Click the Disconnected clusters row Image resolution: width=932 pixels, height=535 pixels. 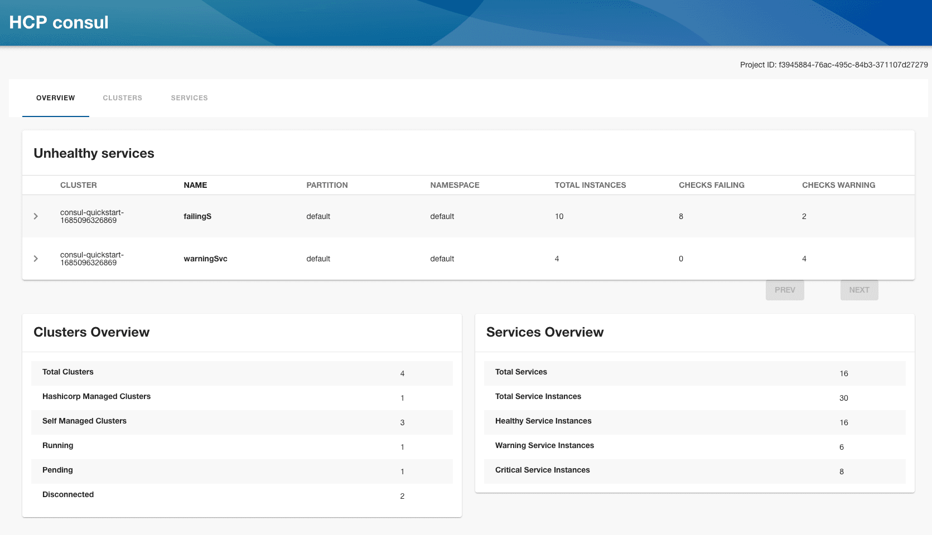[x=242, y=495]
